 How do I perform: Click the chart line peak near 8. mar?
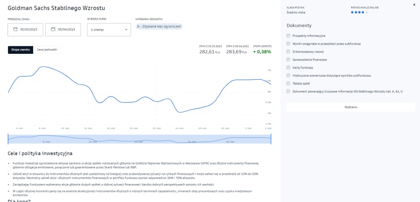pos(42,66)
